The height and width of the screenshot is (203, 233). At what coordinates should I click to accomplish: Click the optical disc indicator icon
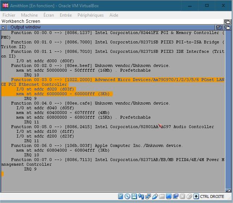[x=127, y=196]
